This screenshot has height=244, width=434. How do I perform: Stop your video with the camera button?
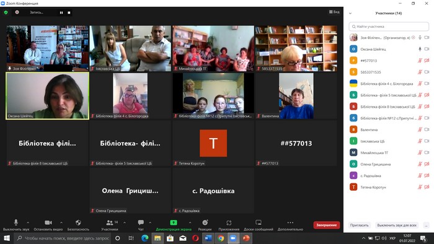pos(48,222)
